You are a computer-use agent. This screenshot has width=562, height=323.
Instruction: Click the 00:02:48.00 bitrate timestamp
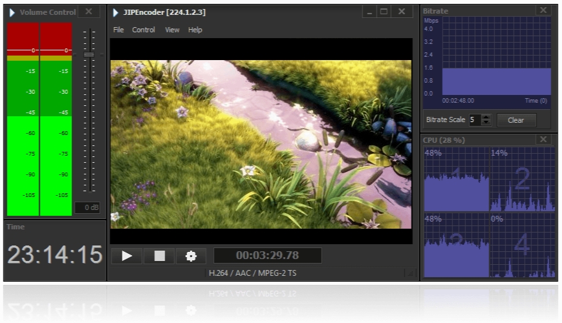tap(458, 101)
